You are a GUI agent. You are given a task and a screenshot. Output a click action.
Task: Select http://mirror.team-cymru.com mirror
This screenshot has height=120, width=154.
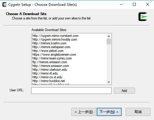pyautogui.click(x=52, y=58)
